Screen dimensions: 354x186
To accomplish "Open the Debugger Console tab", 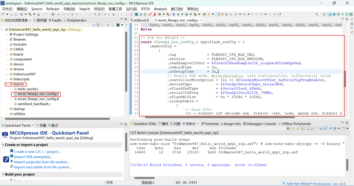I will [260, 124].
